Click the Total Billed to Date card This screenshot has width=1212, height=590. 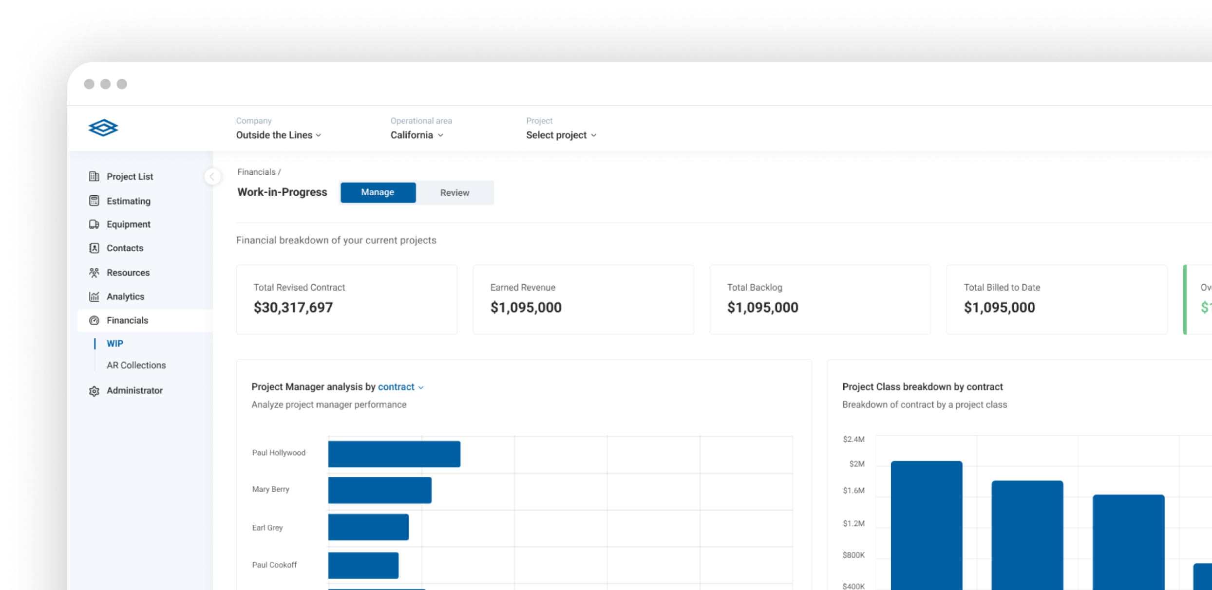click(1057, 299)
